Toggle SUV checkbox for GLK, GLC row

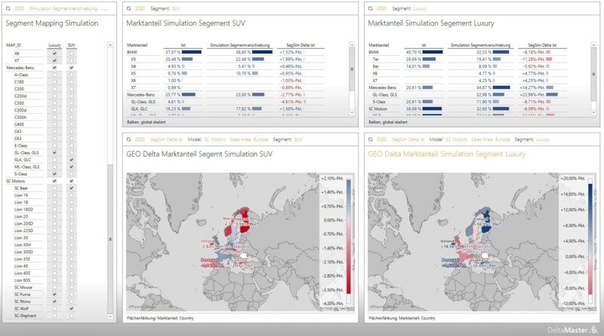(71, 160)
